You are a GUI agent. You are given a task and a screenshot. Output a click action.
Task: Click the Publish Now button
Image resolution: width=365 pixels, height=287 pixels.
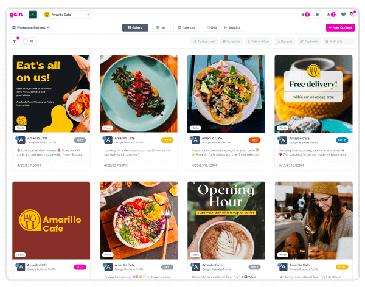click(258, 41)
